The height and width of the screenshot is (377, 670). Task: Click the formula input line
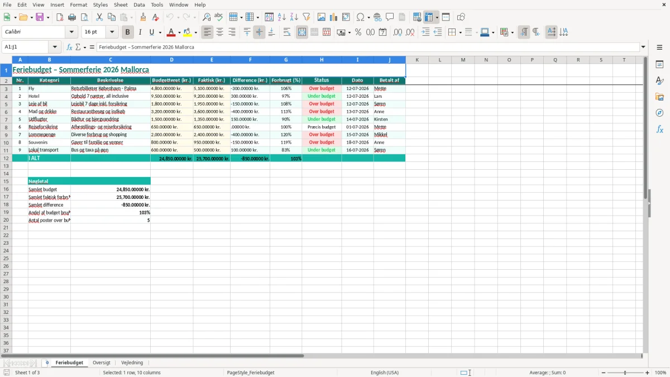pos(368,47)
